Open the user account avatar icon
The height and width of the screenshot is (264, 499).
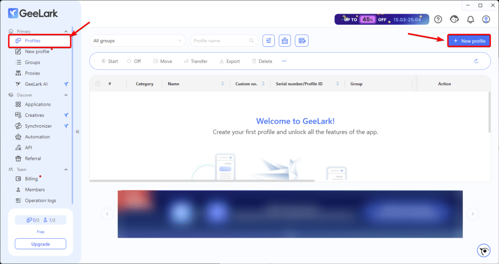(x=486, y=19)
